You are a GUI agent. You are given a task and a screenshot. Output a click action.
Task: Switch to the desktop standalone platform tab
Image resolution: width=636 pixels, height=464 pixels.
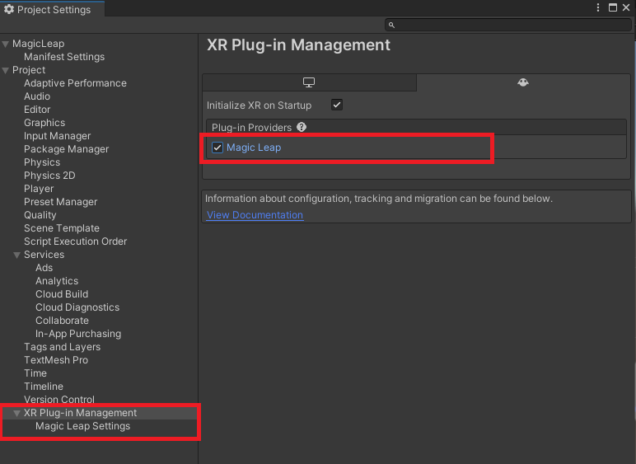309,82
